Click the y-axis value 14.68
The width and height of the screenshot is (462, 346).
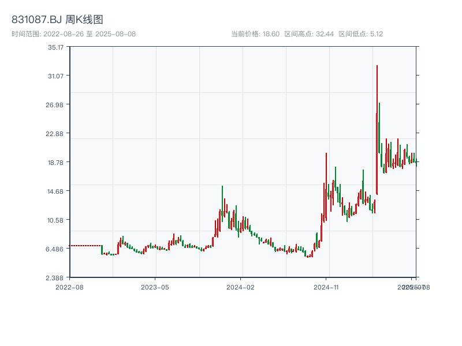[x=55, y=191]
